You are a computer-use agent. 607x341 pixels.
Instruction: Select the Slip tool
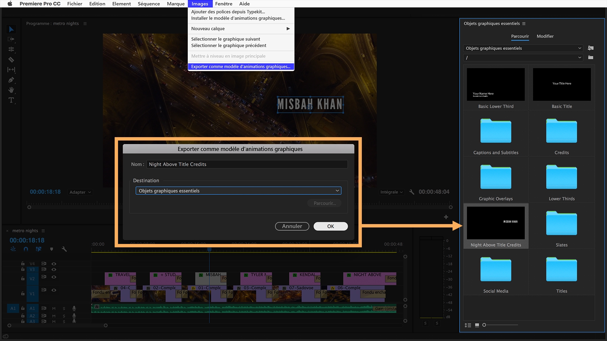click(11, 70)
